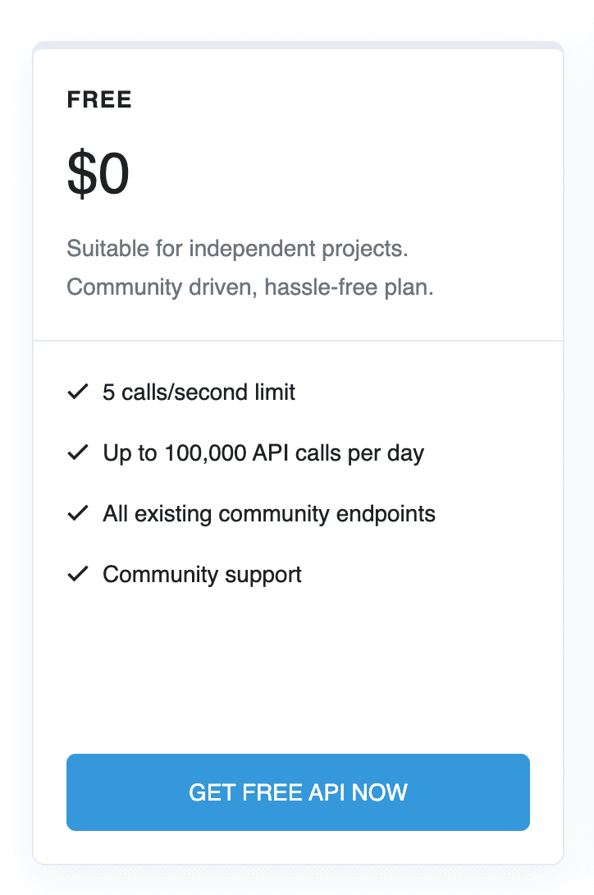Select "All existing community endpoints" feature text
The width and height of the screenshot is (594, 895).
point(269,514)
